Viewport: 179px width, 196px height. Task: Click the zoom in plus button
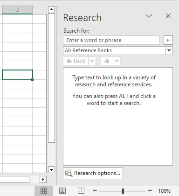point(150,191)
